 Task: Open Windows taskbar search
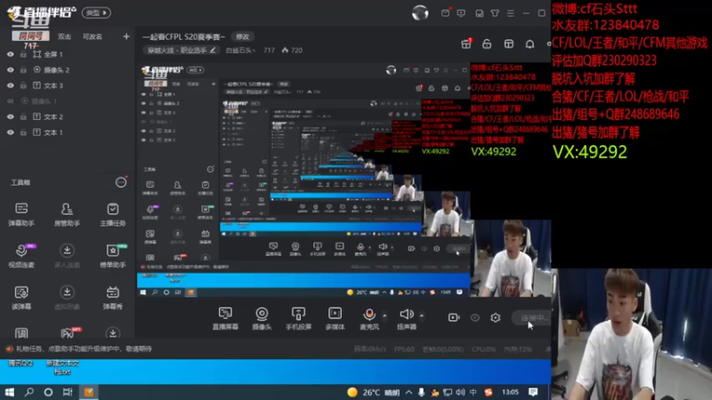point(29,392)
